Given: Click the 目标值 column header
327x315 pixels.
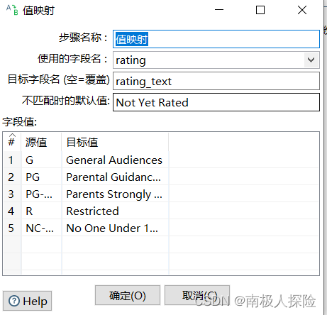Looking at the screenshot, I should [x=115, y=142].
